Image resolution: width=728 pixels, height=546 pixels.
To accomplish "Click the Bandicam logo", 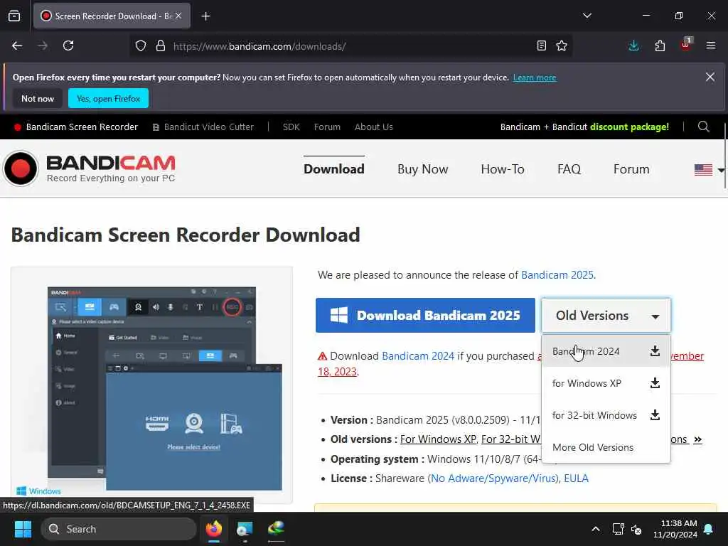I will 89,169.
